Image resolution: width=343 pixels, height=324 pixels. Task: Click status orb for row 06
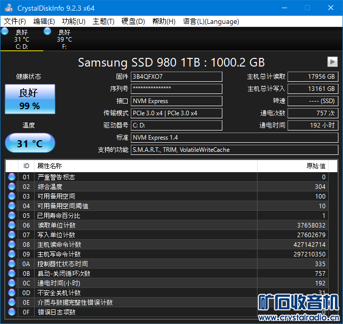click(12, 225)
